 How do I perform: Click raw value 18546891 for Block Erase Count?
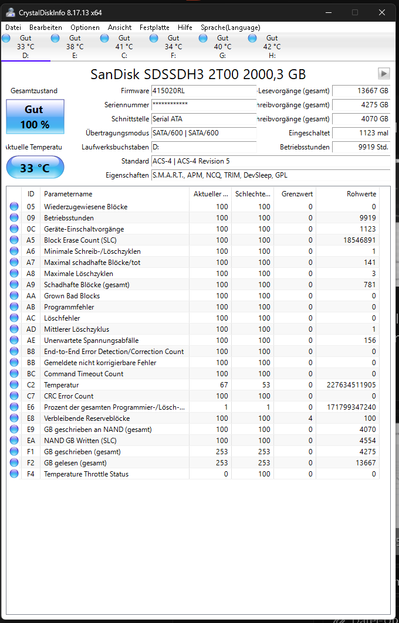click(x=360, y=240)
